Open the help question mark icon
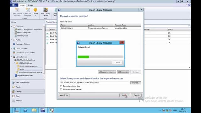 point(189,5)
